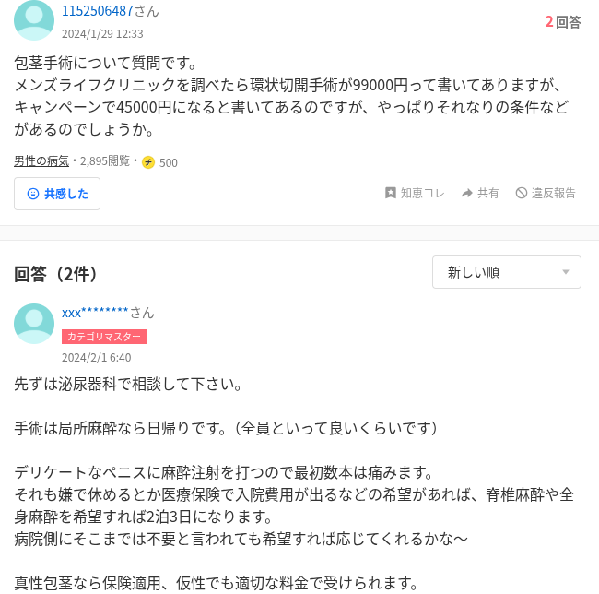Click the 2回答 answer count
This screenshot has width=599, height=594.
pos(562,21)
